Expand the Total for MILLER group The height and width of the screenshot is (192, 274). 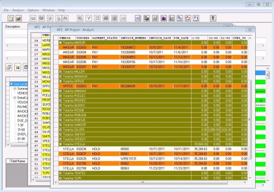pyautogui.click(x=60, y=72)
